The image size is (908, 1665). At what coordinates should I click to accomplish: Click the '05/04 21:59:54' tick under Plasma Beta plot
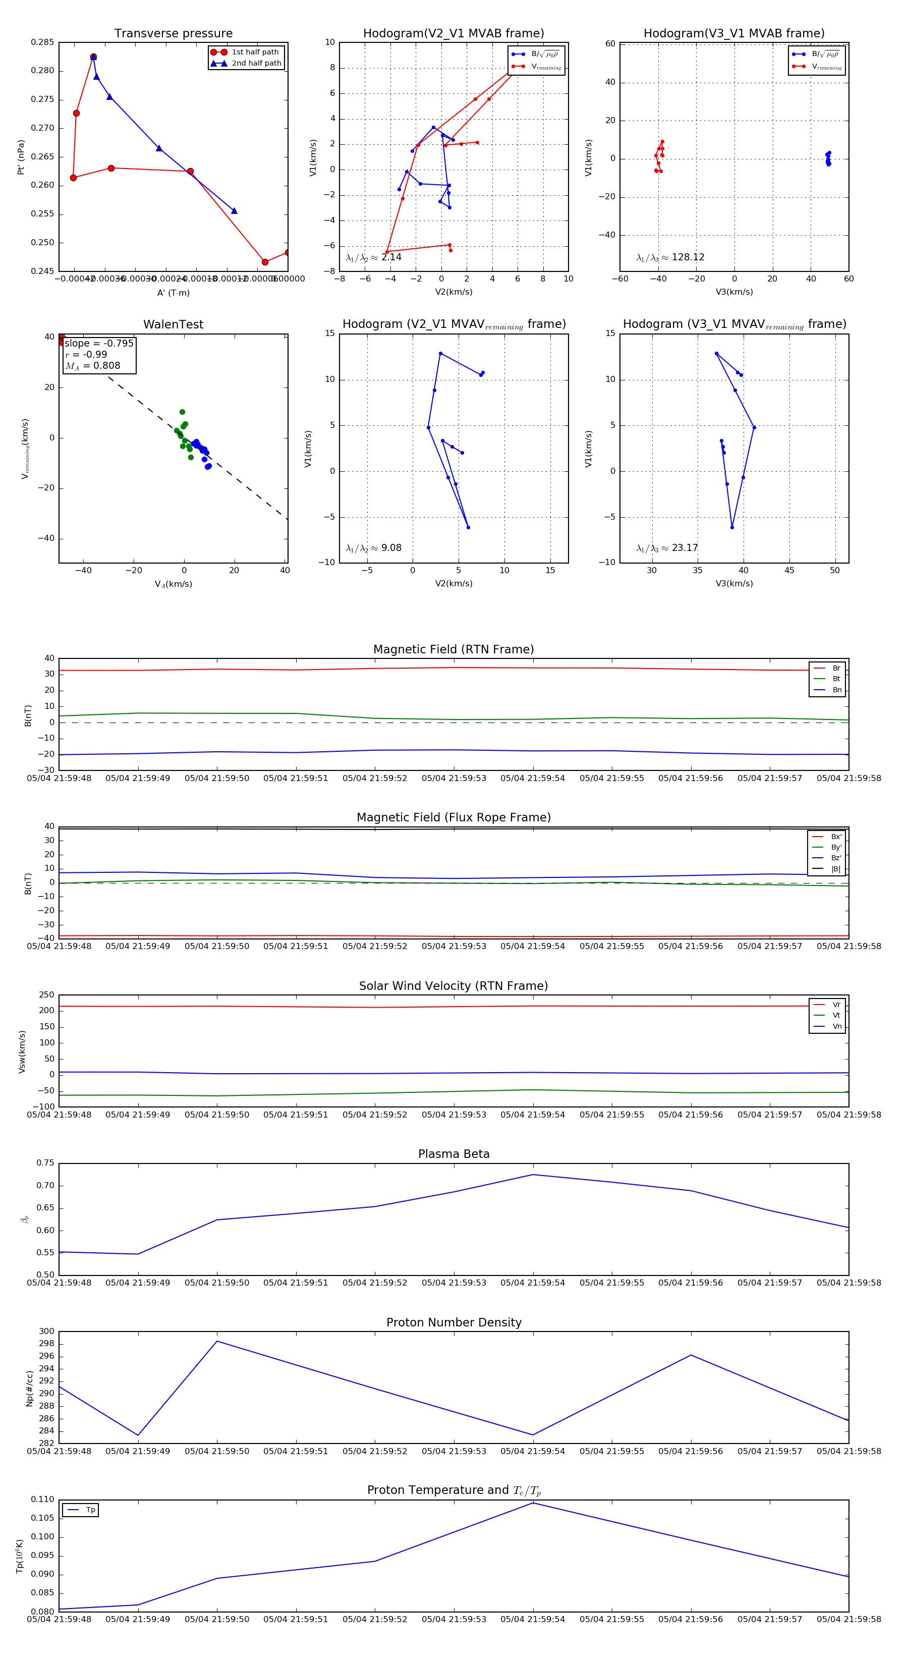533,1283
